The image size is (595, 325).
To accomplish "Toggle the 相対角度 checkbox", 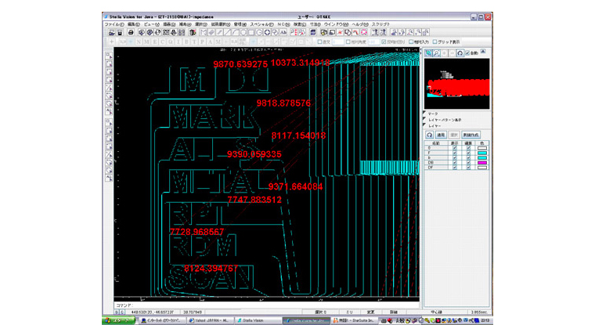I will click(348, 42).
